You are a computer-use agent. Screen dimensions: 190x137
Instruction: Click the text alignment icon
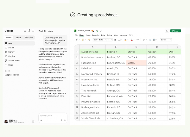coord(144,40)
